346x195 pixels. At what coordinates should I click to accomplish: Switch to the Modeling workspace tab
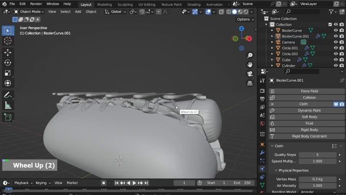click(104, 4)
